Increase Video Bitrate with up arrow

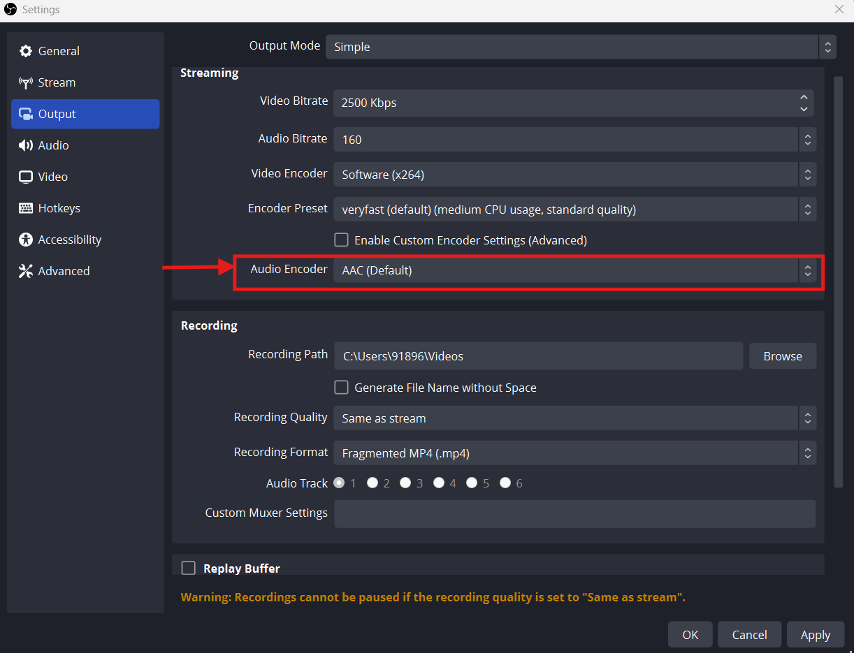coord(804,97)
